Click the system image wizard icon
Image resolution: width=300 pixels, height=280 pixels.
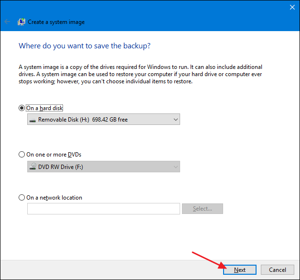(x=21, y=22)
